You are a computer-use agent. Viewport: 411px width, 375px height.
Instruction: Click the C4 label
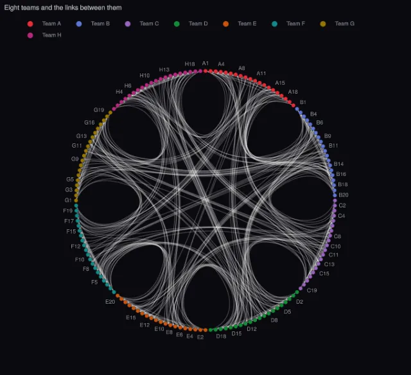(342, 216)
